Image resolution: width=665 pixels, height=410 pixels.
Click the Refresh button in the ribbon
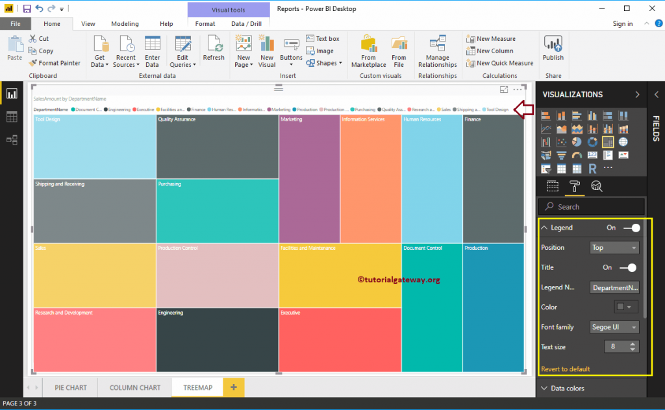(214, 52)
